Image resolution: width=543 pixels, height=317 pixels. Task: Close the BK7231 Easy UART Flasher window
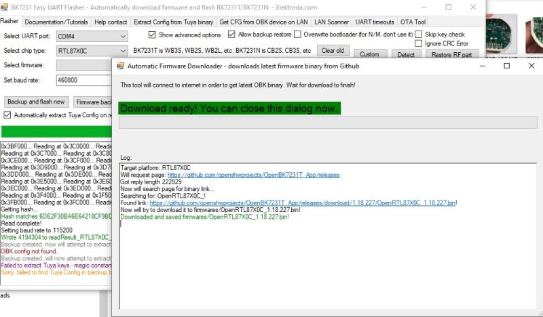pos(473,7)
